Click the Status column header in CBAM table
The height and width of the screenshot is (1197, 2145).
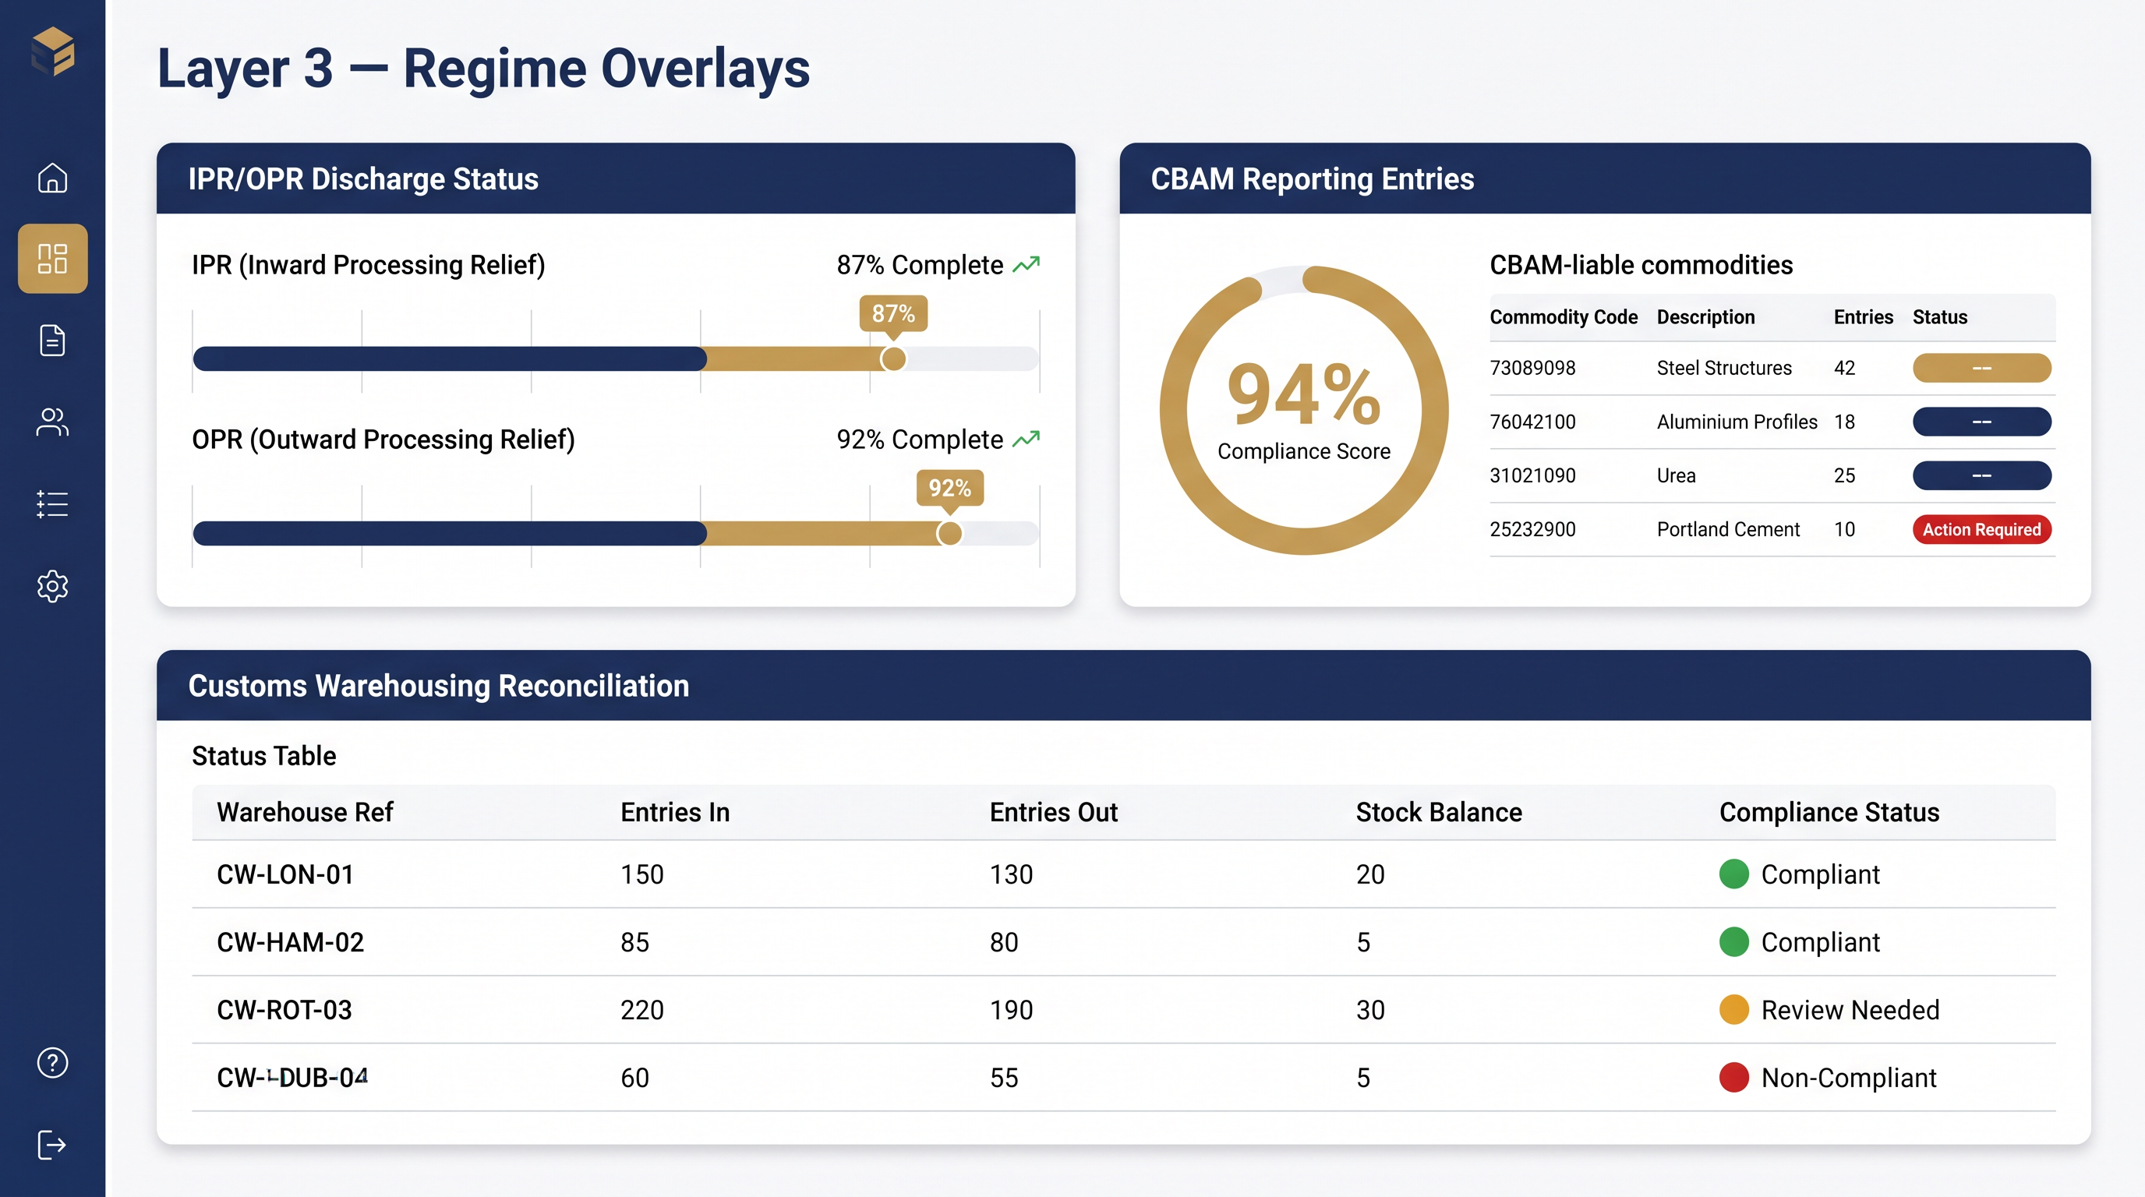pyautogui.click(x=1939, y=317)
